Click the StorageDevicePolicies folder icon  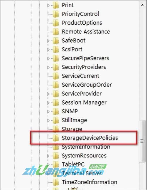(56, 138)
